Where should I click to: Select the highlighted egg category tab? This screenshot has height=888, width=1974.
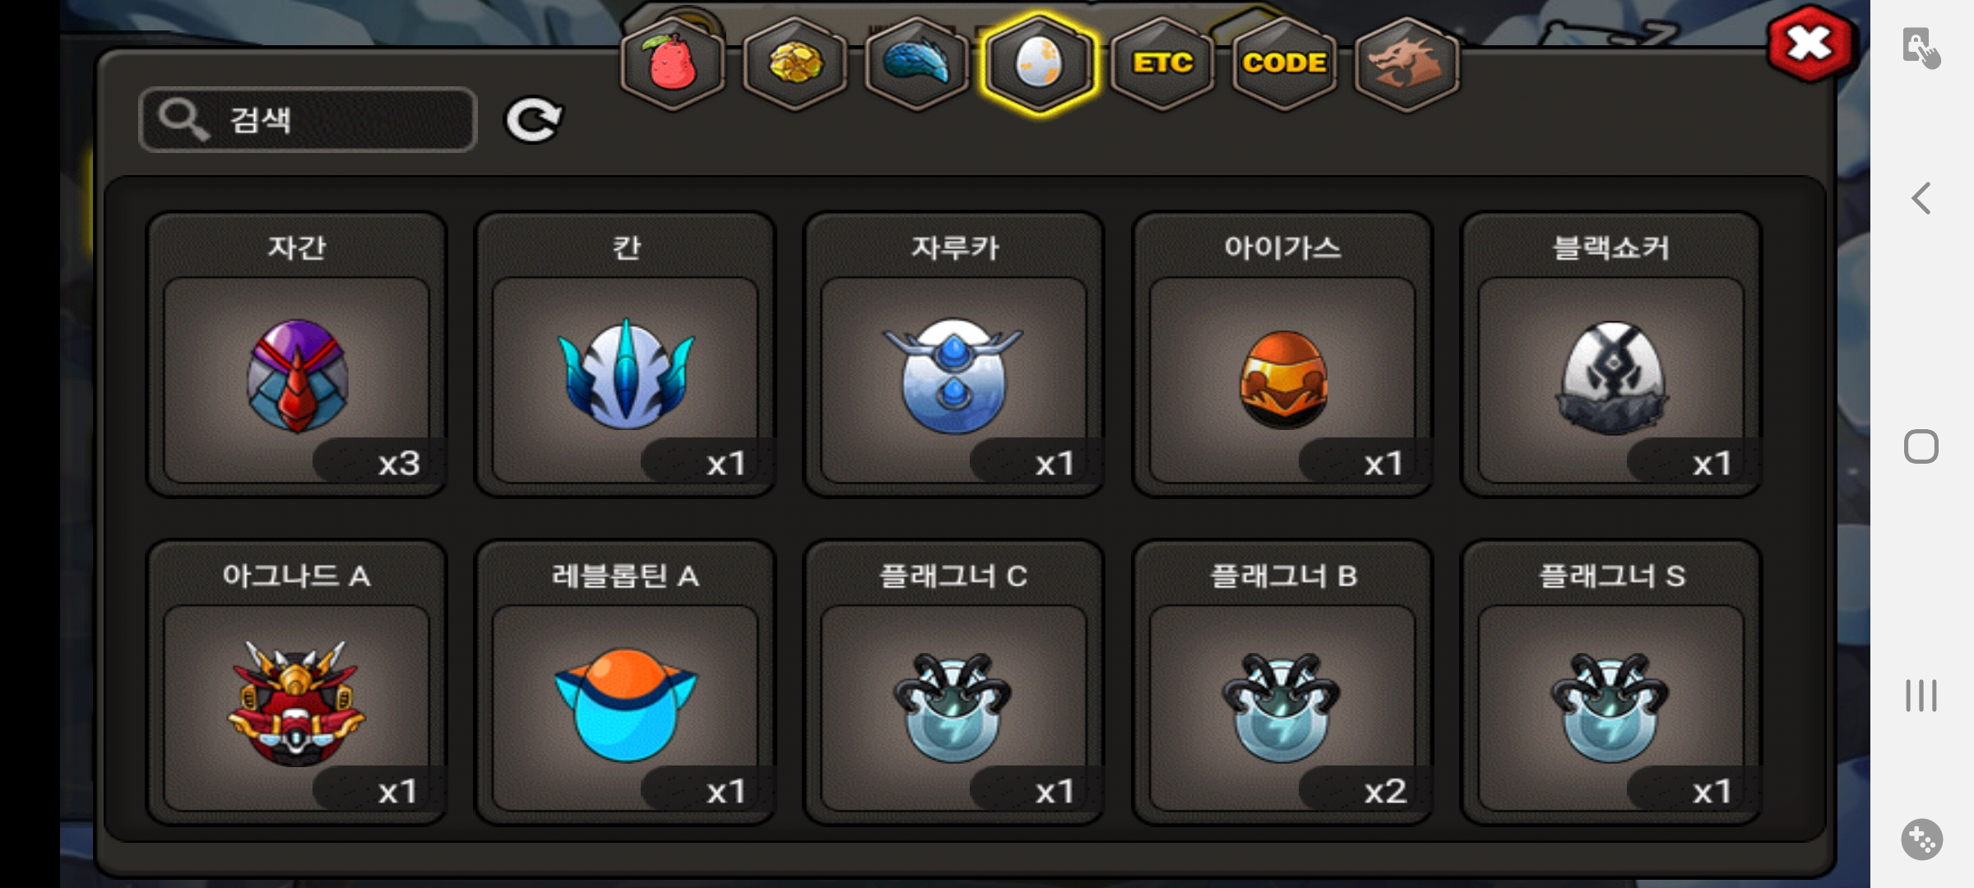(1040, 64)
